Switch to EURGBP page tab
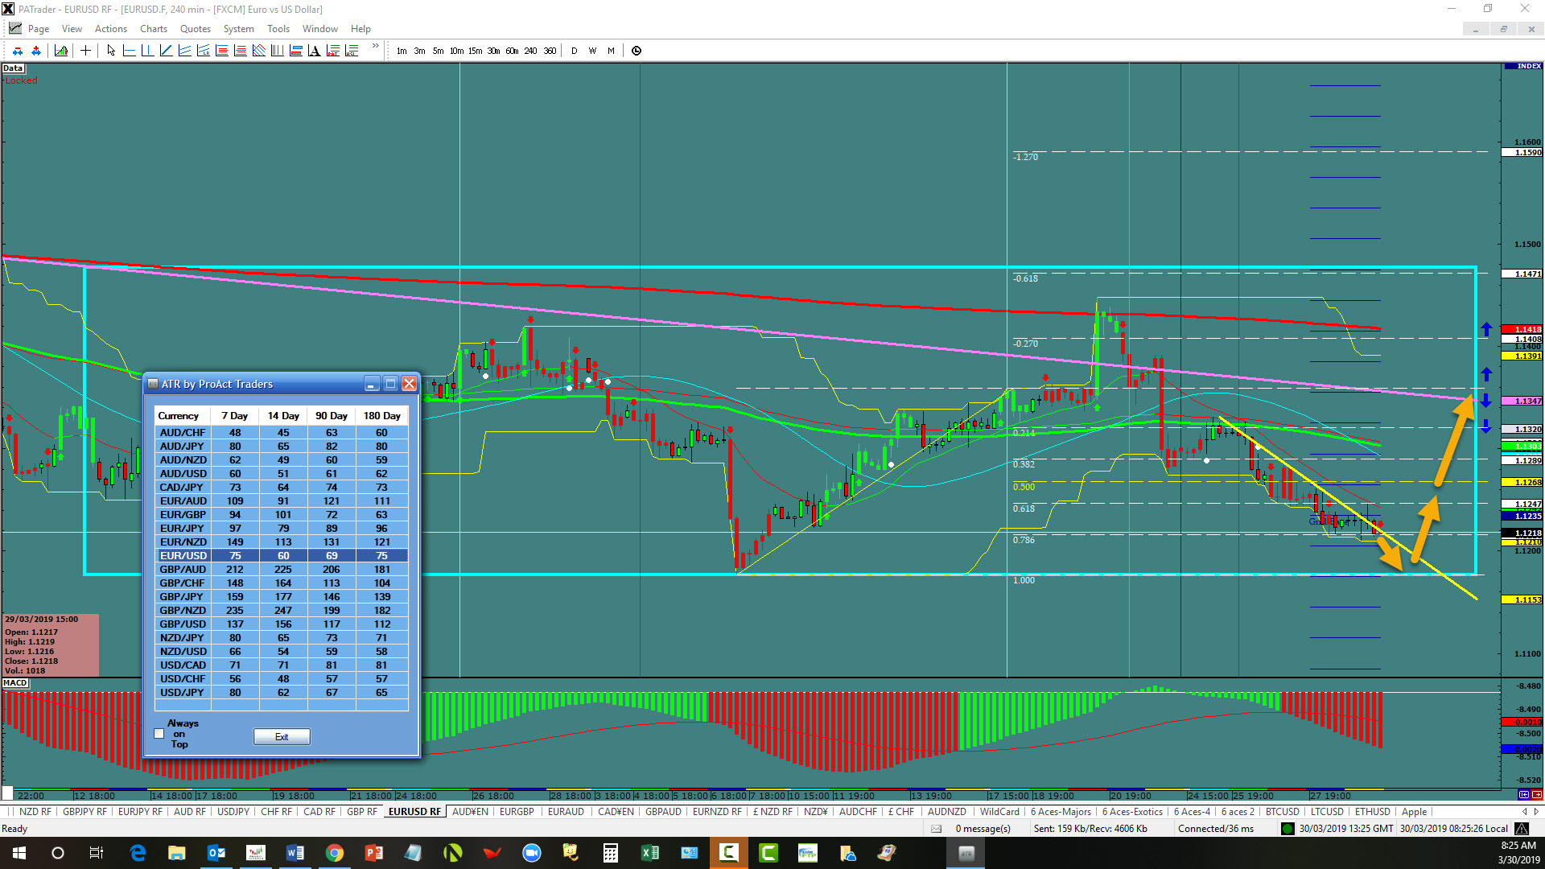1545x869 pixels. click(x=517, y=812)
